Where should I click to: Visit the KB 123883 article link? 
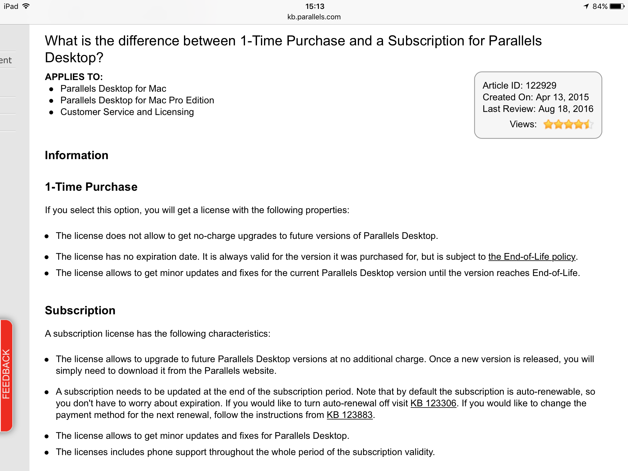point(350,415)
